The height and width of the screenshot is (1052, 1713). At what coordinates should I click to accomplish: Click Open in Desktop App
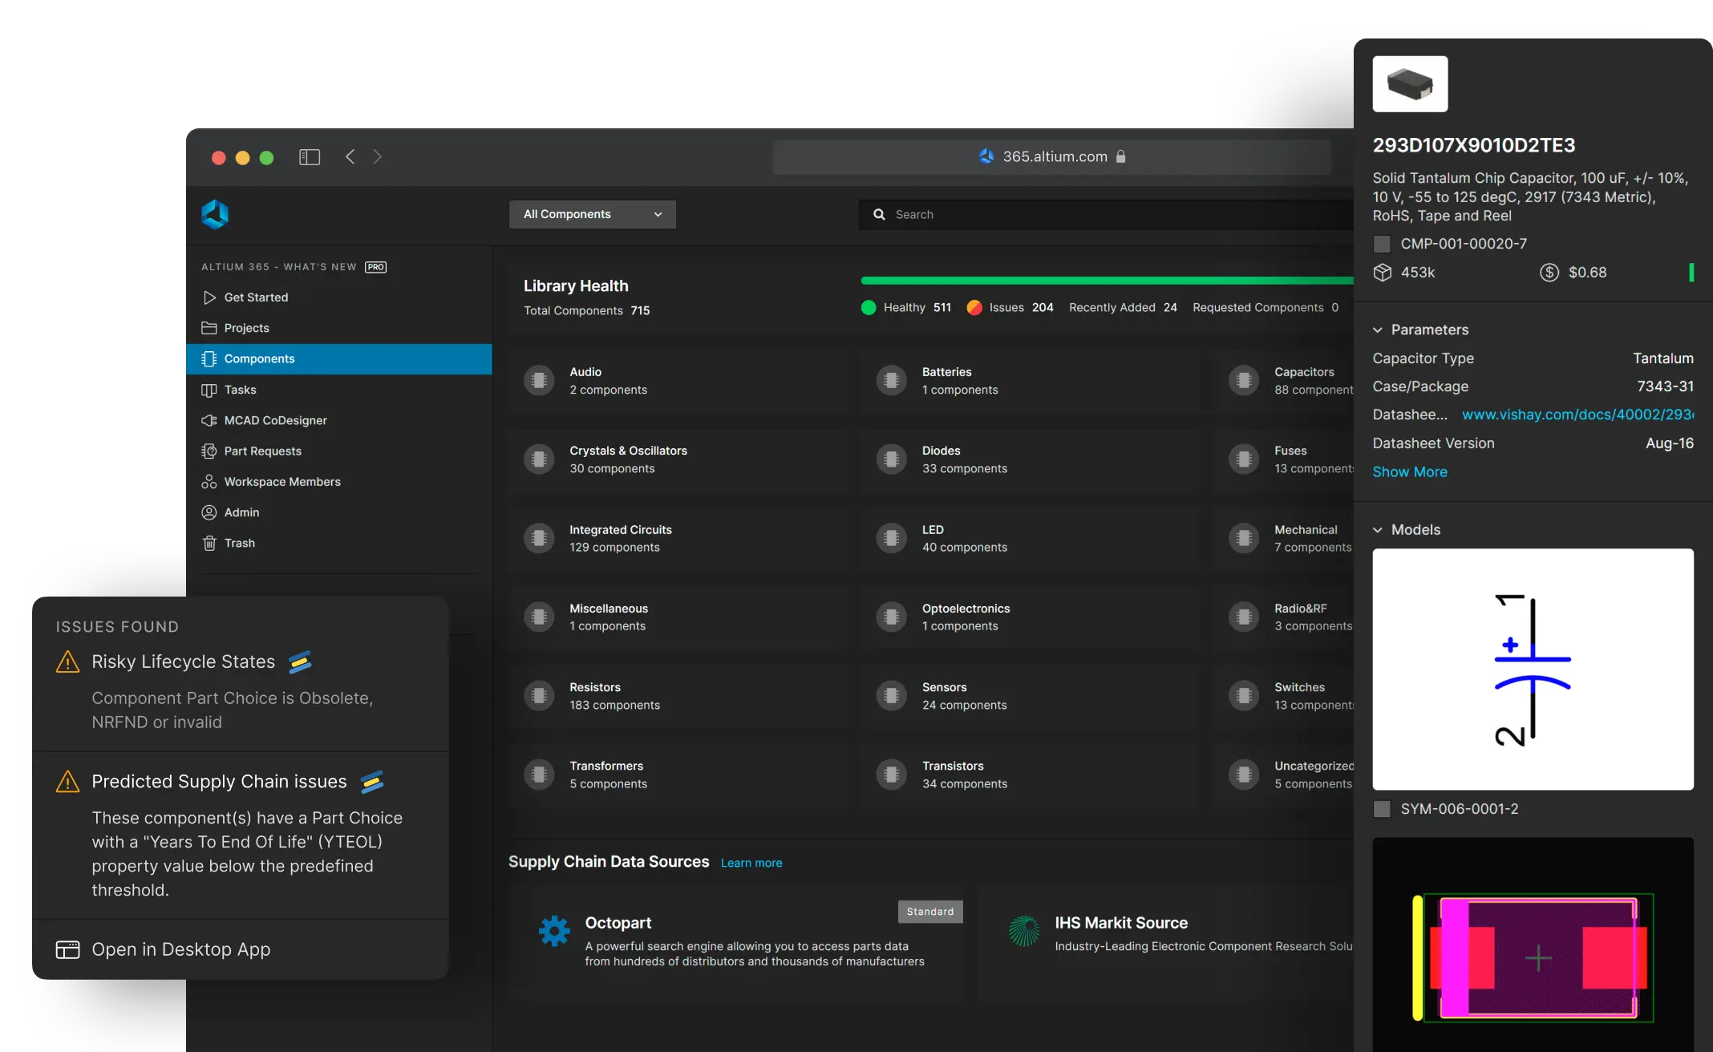pos(241,949)
